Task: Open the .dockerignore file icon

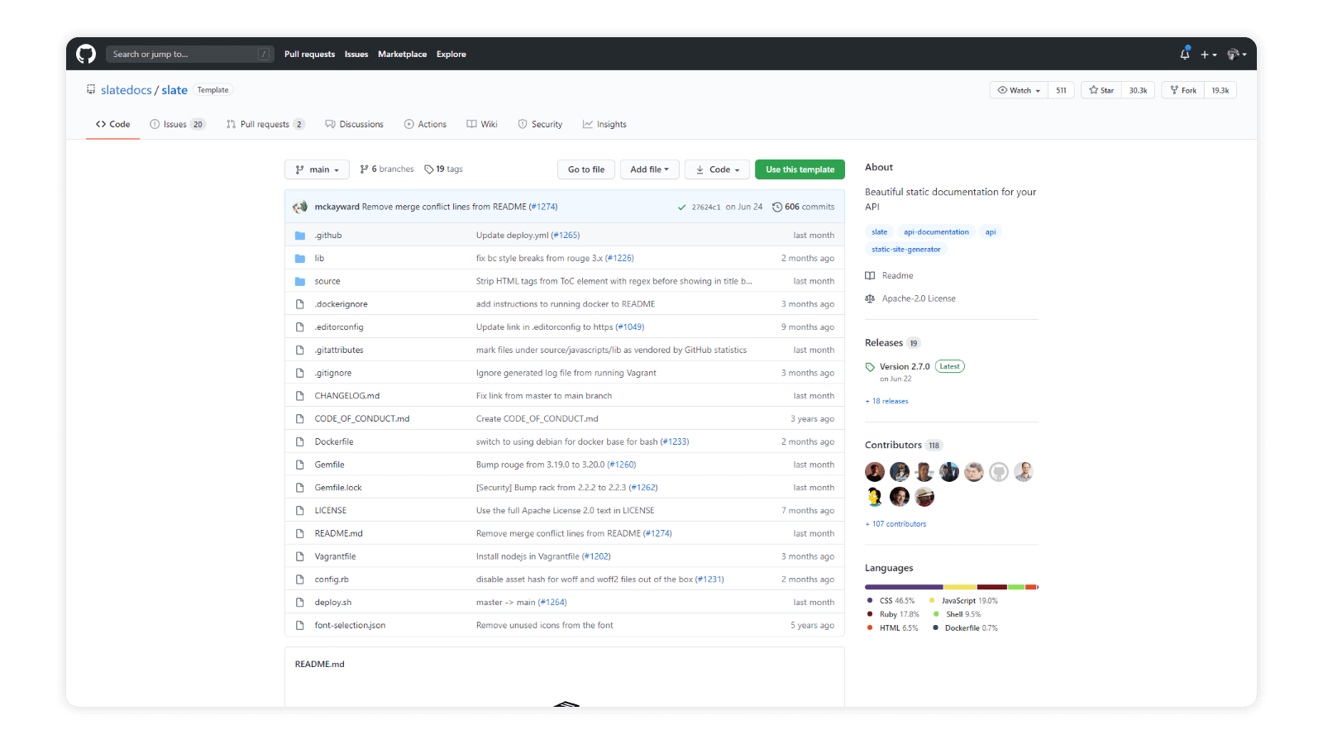Action: (x=300, y=304)
